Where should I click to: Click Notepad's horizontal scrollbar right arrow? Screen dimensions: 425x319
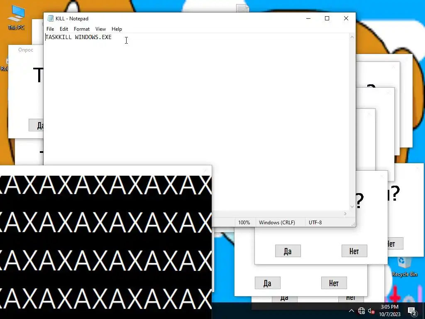click(x=345, y=214)
